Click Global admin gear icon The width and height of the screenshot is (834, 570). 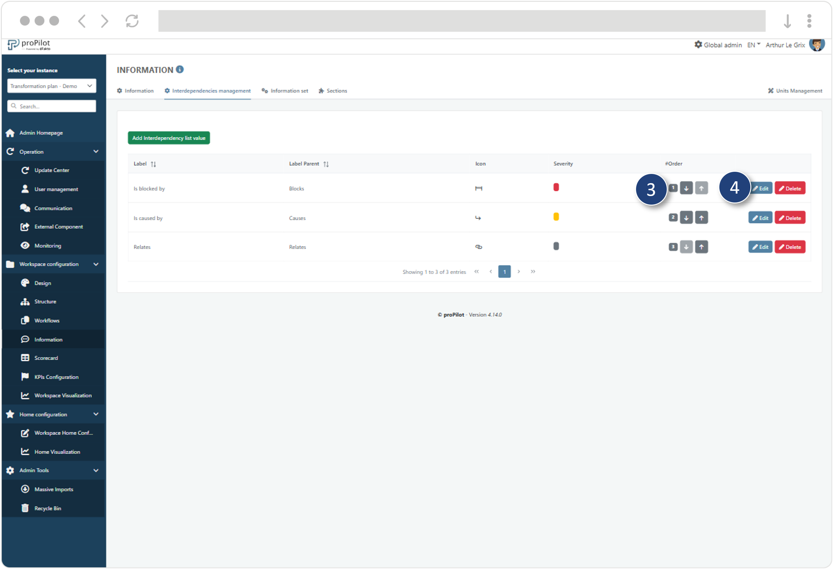coord(698,45)
